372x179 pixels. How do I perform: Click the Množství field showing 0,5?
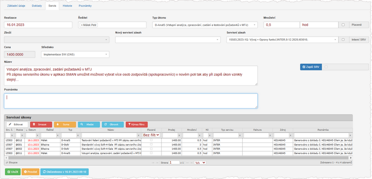(282, 25)
